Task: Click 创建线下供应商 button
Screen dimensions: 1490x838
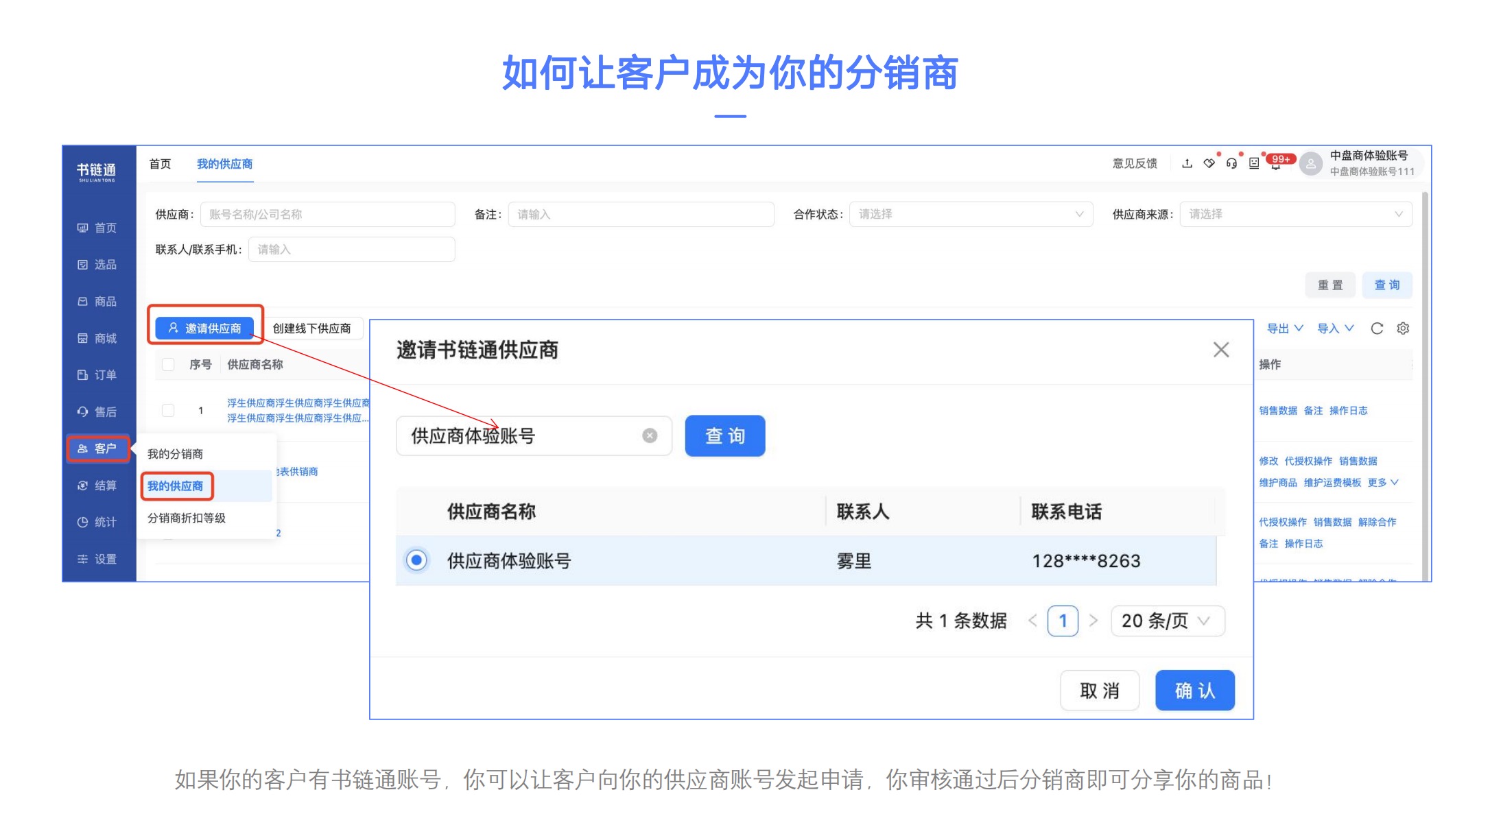Action: (312, 328)
